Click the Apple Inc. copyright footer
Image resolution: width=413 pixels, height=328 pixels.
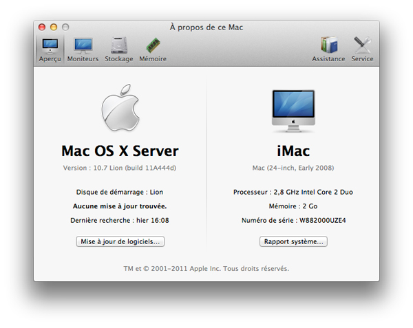(x=206, y=269)
